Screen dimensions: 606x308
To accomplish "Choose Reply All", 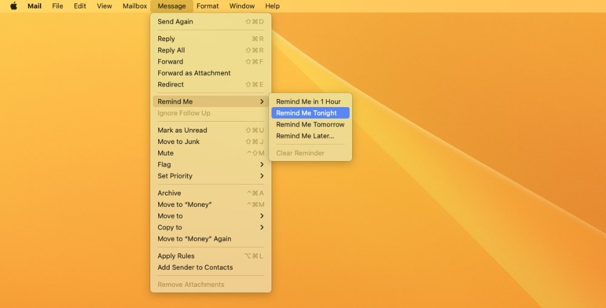I will (x=211, y=50).
